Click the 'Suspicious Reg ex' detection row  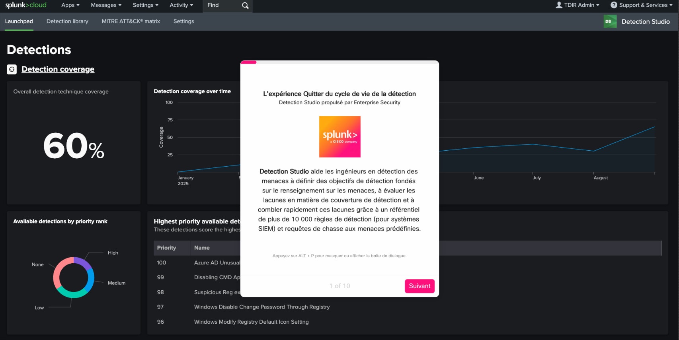(x=217, y=292)
